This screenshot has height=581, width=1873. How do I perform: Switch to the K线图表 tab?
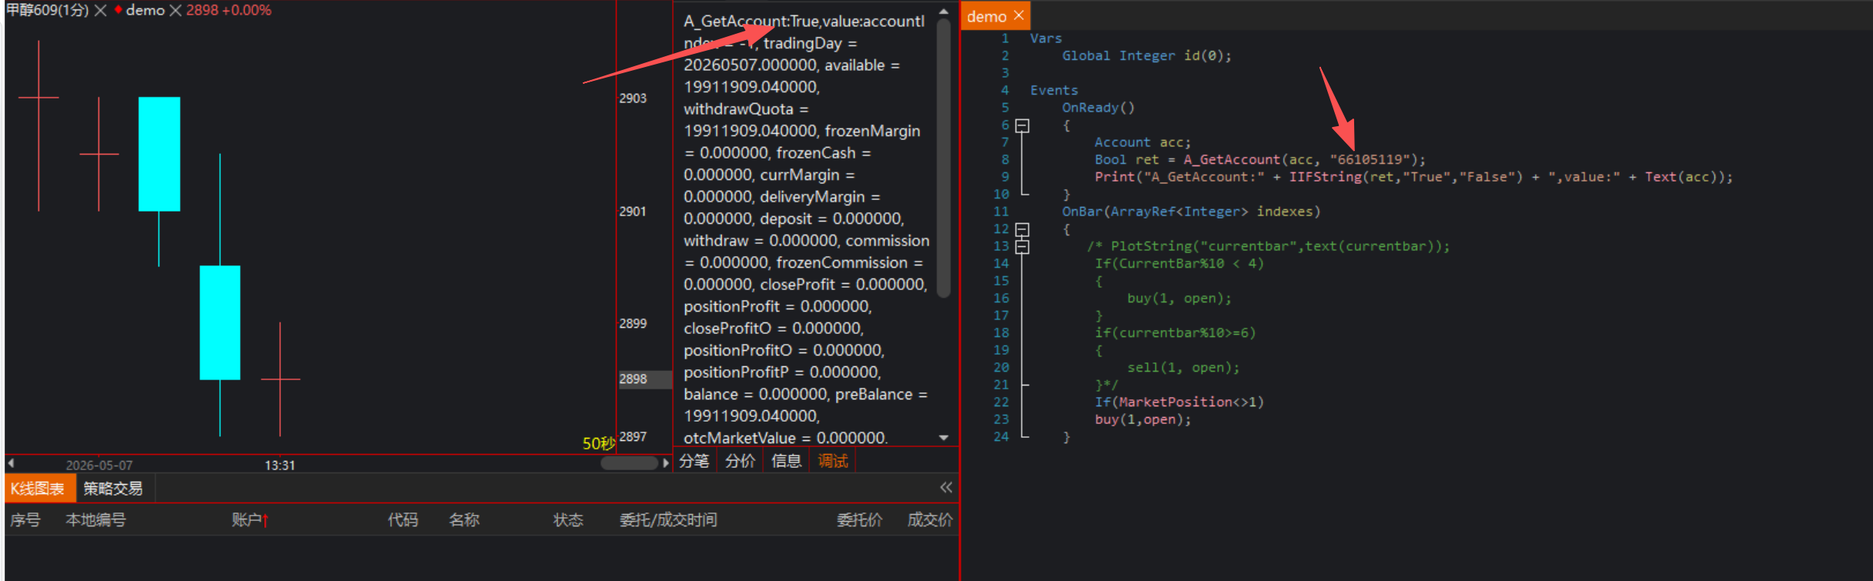click(38, 489)
